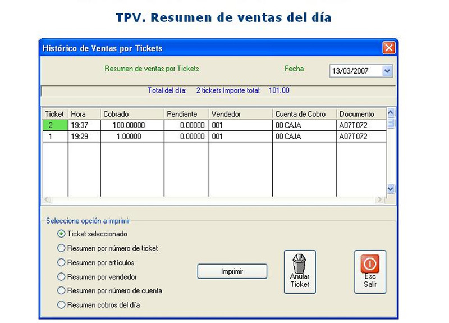
Task: Click the Hora column header
Action: (84, 114)
